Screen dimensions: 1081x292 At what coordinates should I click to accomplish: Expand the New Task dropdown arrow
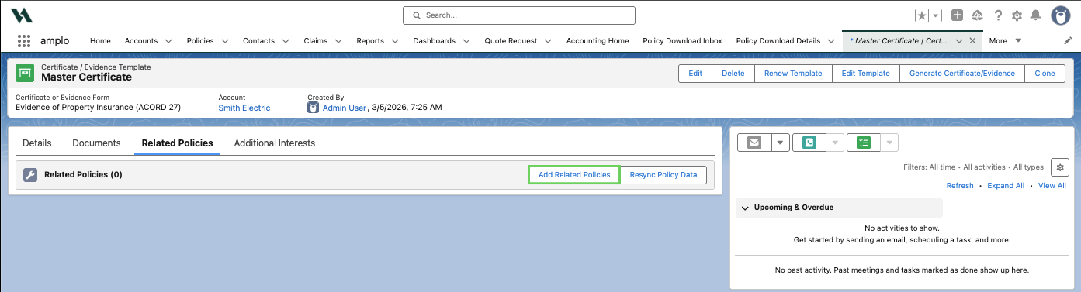(889, 143)
